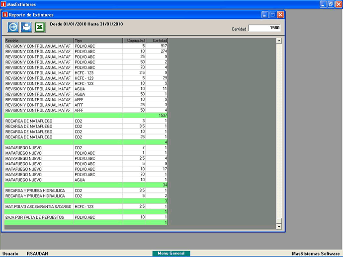Click the Capacidad column header
343x257 pixels.
coord(134,41)
